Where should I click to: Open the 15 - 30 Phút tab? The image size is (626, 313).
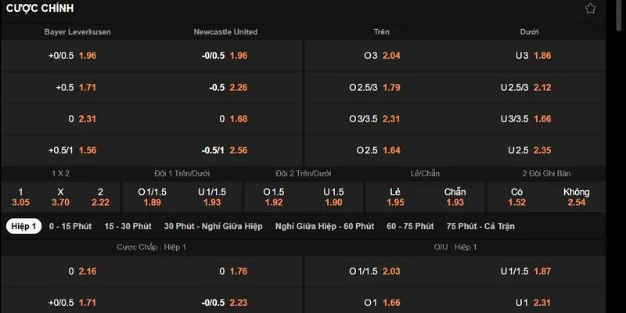[128, 226]
